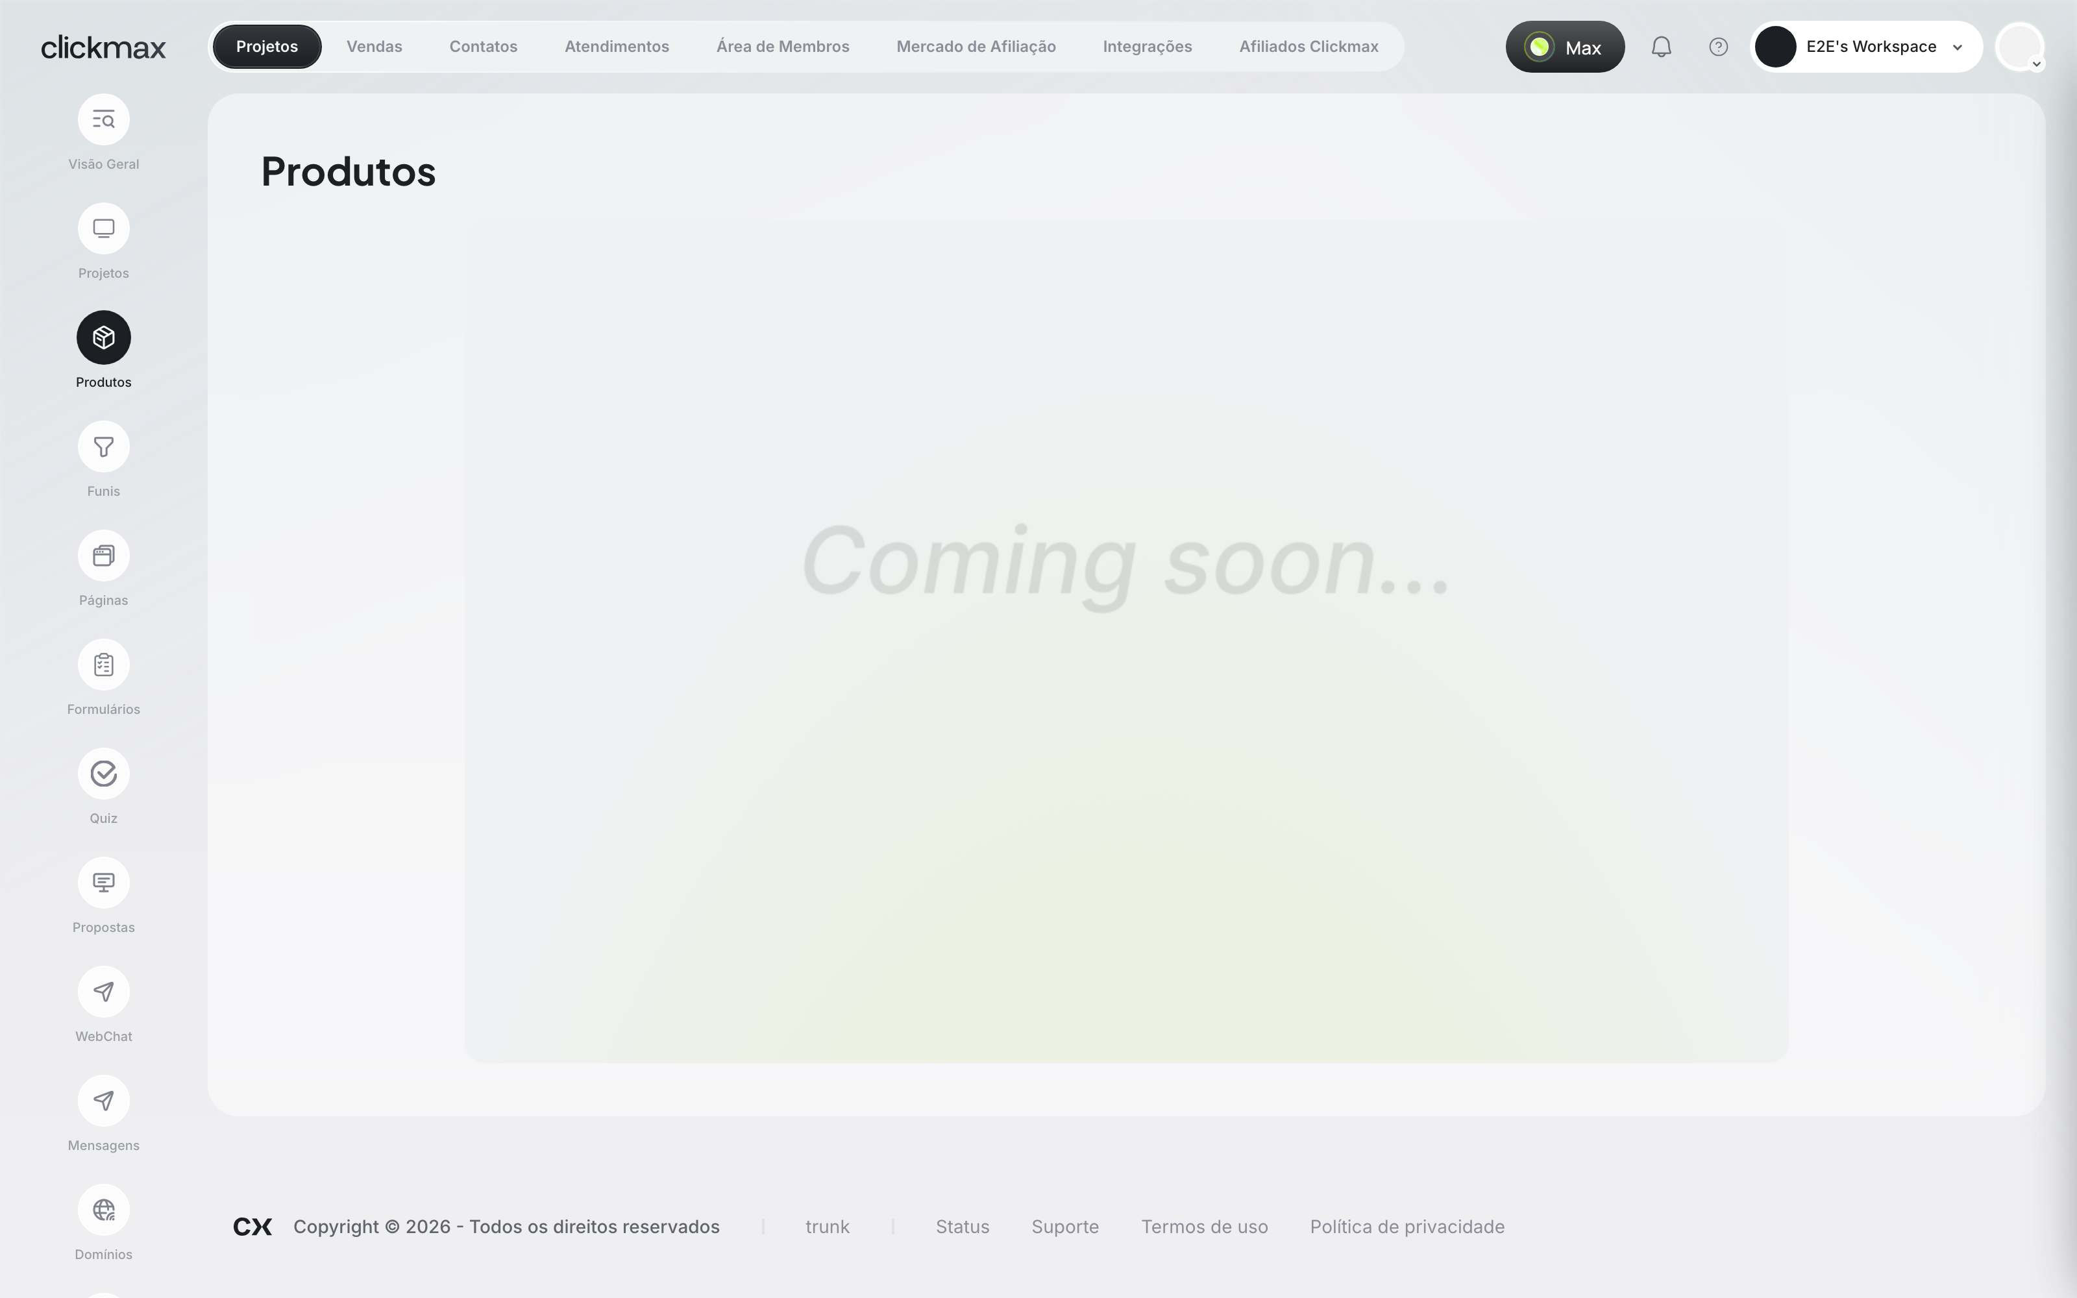
Task: Open Visão Geral overview icon in sidebar
Action: coord(104,119)
